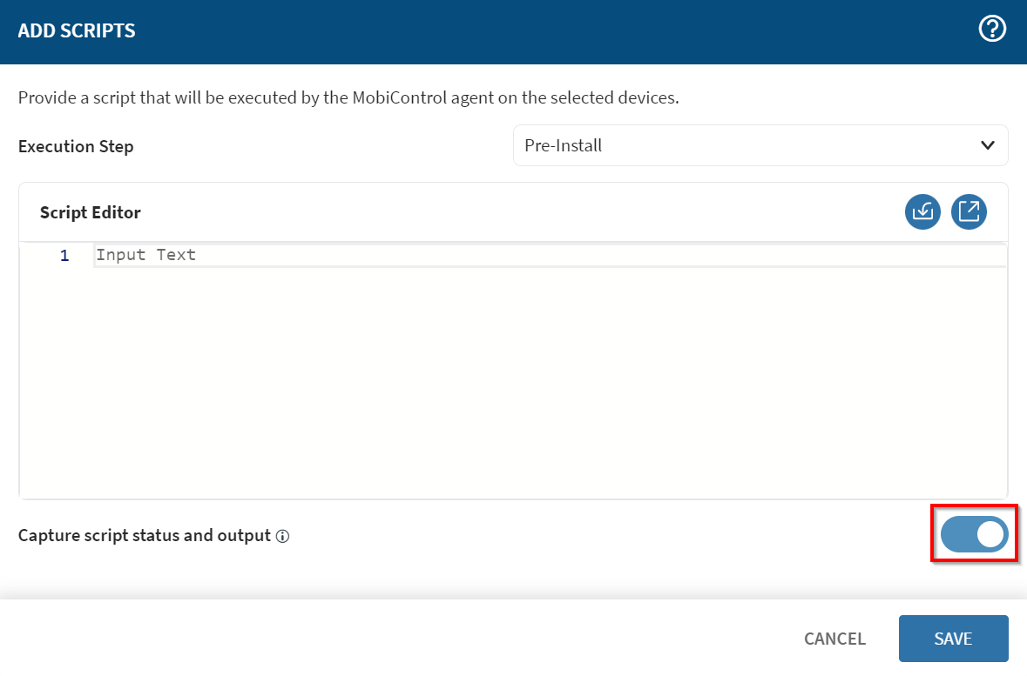Click the blue header bar beside the title

pyautogui.click(x=557, y=31)
